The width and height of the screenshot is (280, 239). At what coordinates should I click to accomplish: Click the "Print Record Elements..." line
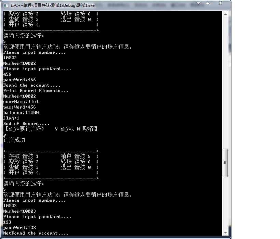pos(36,91)
